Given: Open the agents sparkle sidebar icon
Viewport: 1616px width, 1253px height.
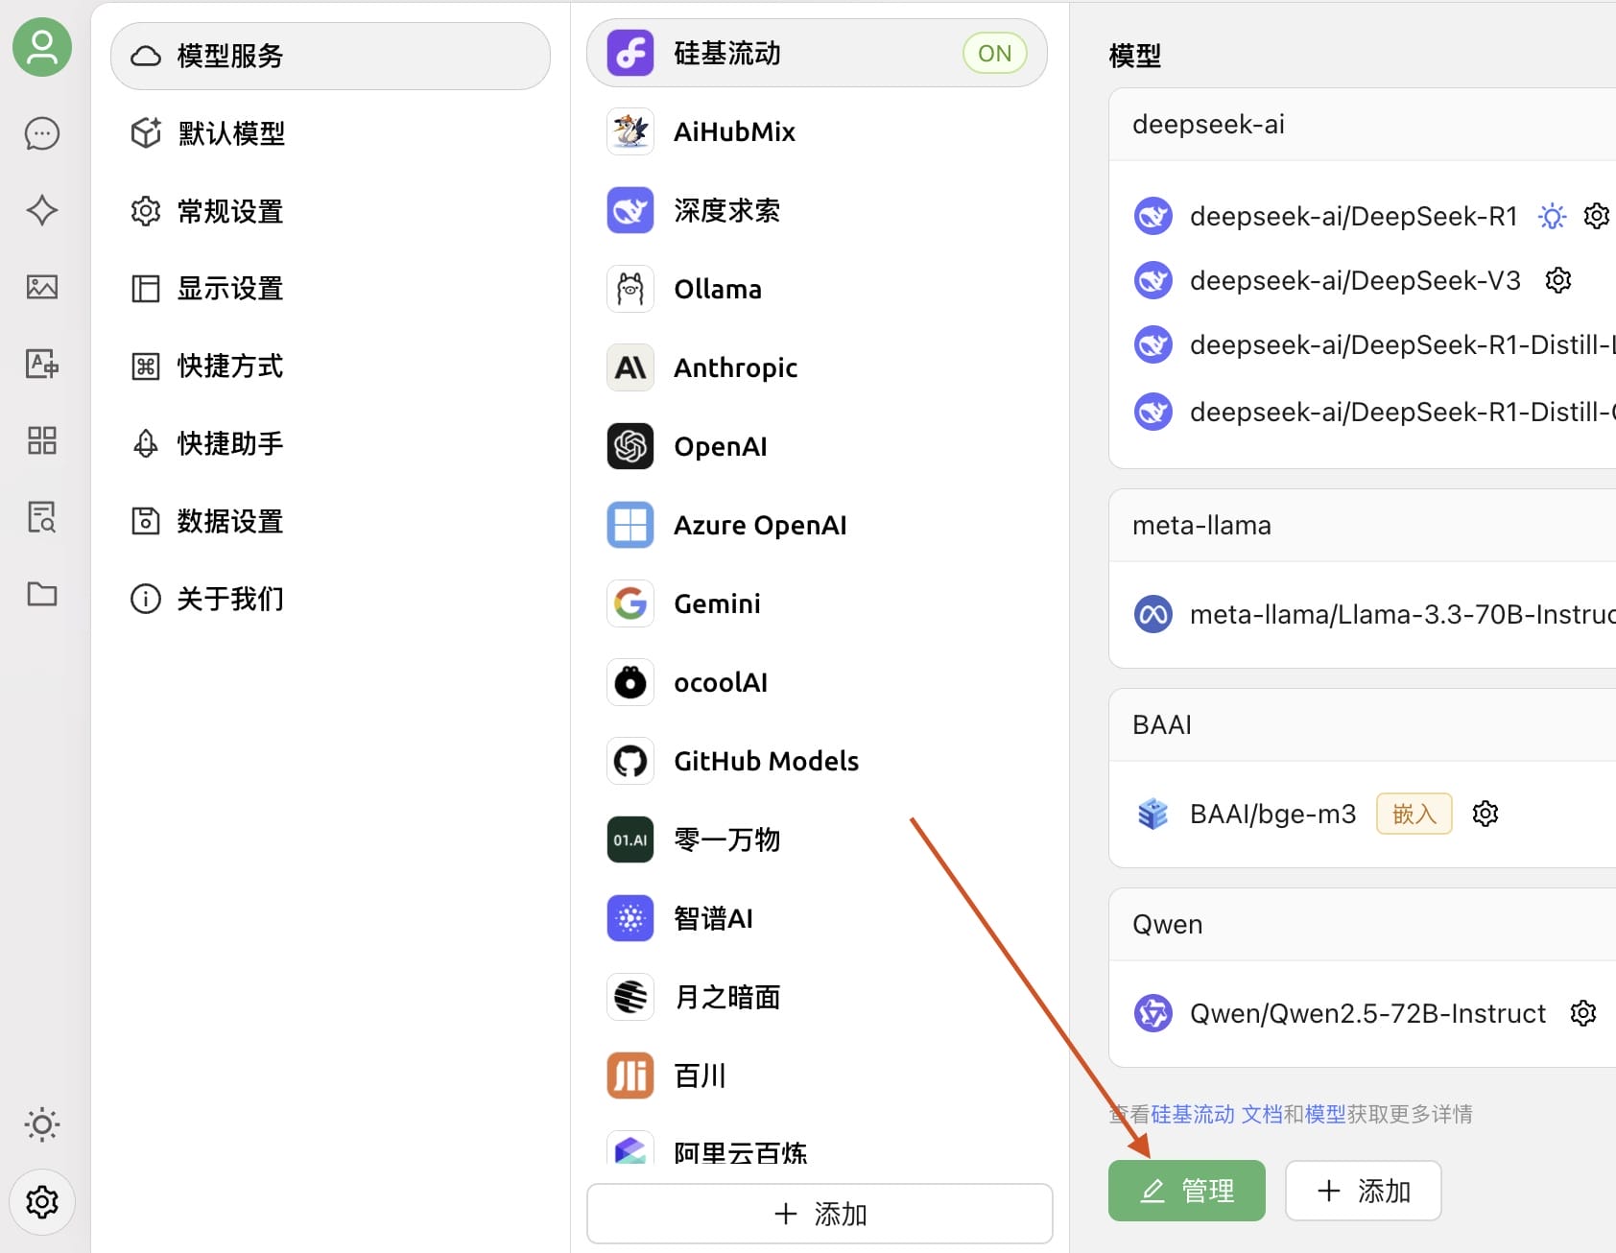Looking at the screenshot, I should [x=42, y=210].
